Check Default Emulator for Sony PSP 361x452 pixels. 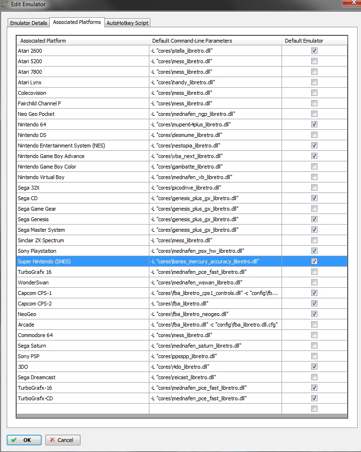click(314, 356)
